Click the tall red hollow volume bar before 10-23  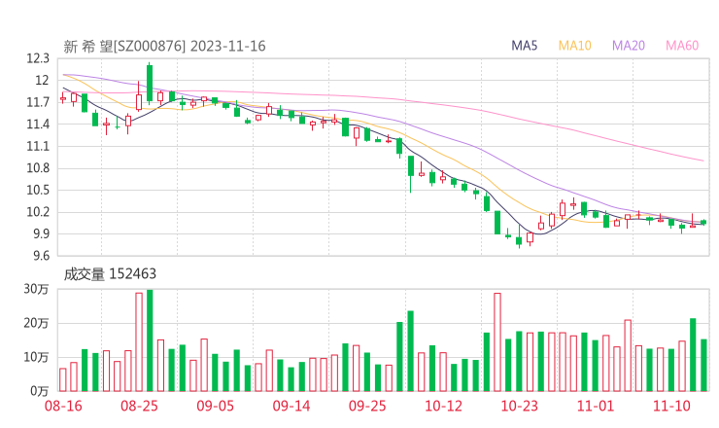pyautogui.click(x=497, y=342)
